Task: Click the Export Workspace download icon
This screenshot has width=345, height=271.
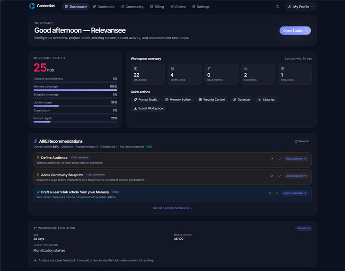Action: (x=135, y=108)
